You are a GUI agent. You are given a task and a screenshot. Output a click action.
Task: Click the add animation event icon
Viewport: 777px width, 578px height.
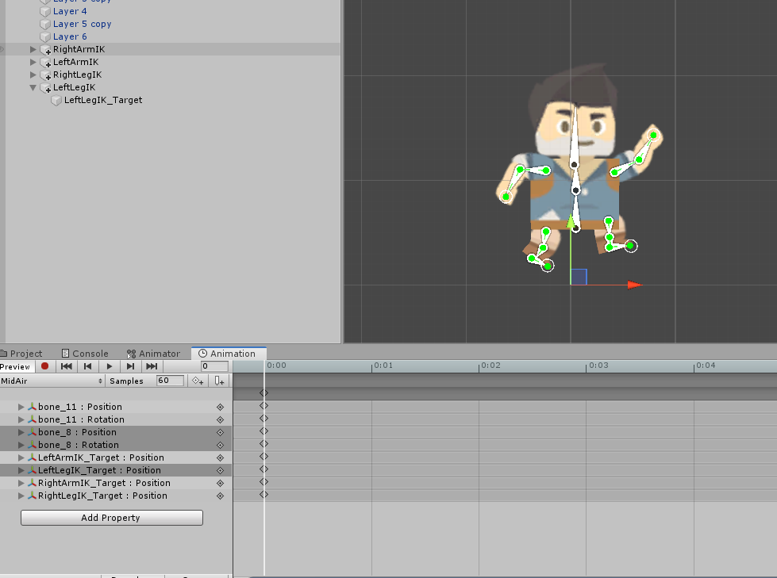click(x=219, y=381)
